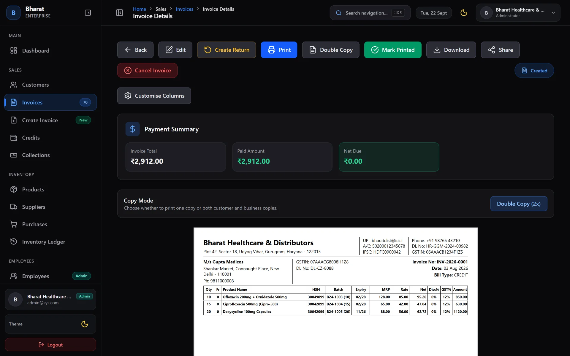
Task: Click Home breadcrumb link
Action: click(140, 9)
